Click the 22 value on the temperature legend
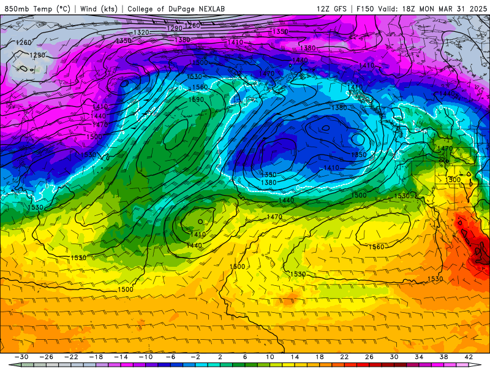Image resolution: width=490 pixels, height=368 pixels. click(x=344, y=357)
